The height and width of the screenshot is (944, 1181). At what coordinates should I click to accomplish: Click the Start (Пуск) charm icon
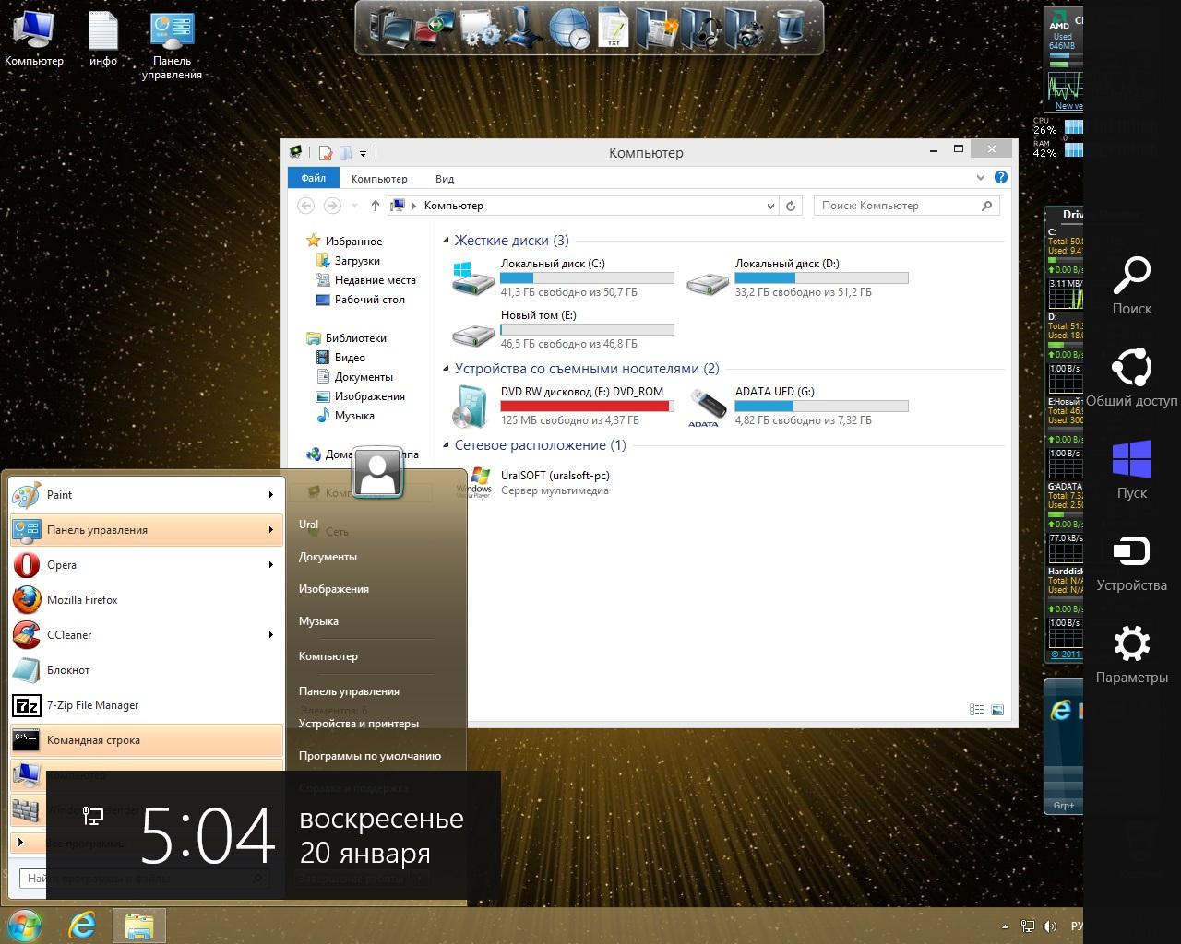1131,459
